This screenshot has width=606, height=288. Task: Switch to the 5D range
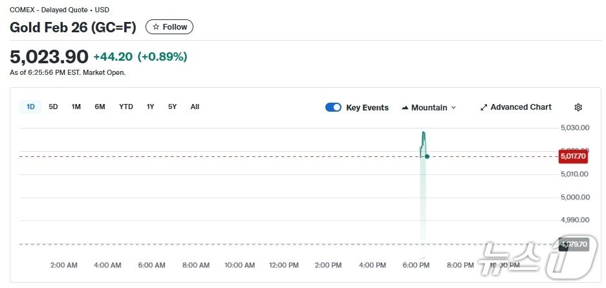pyautogui.click(x=53, y=107)
